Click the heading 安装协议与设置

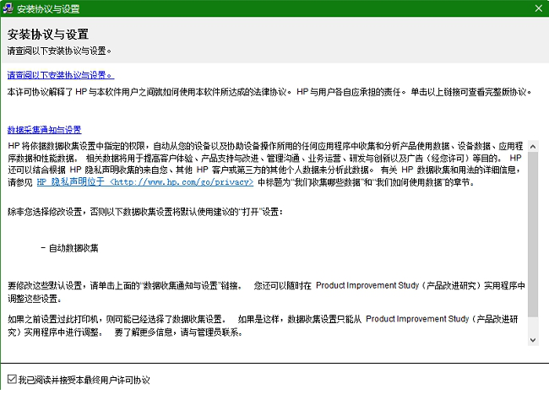48,35
